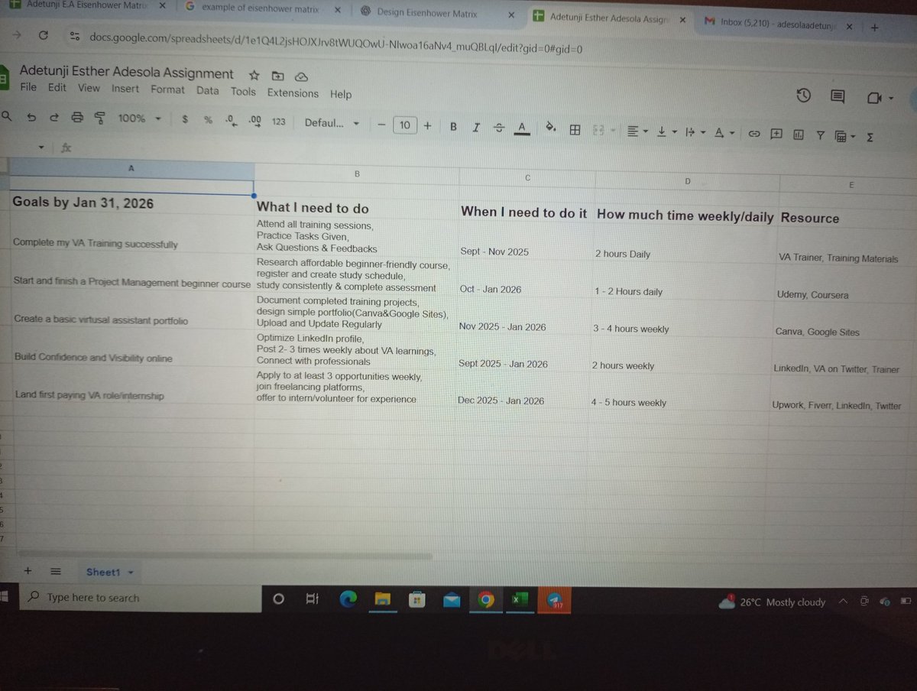Undo the last action

(31, 118)
